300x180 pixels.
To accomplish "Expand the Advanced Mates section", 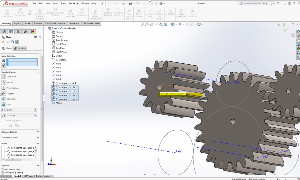I will pos(38,132).
